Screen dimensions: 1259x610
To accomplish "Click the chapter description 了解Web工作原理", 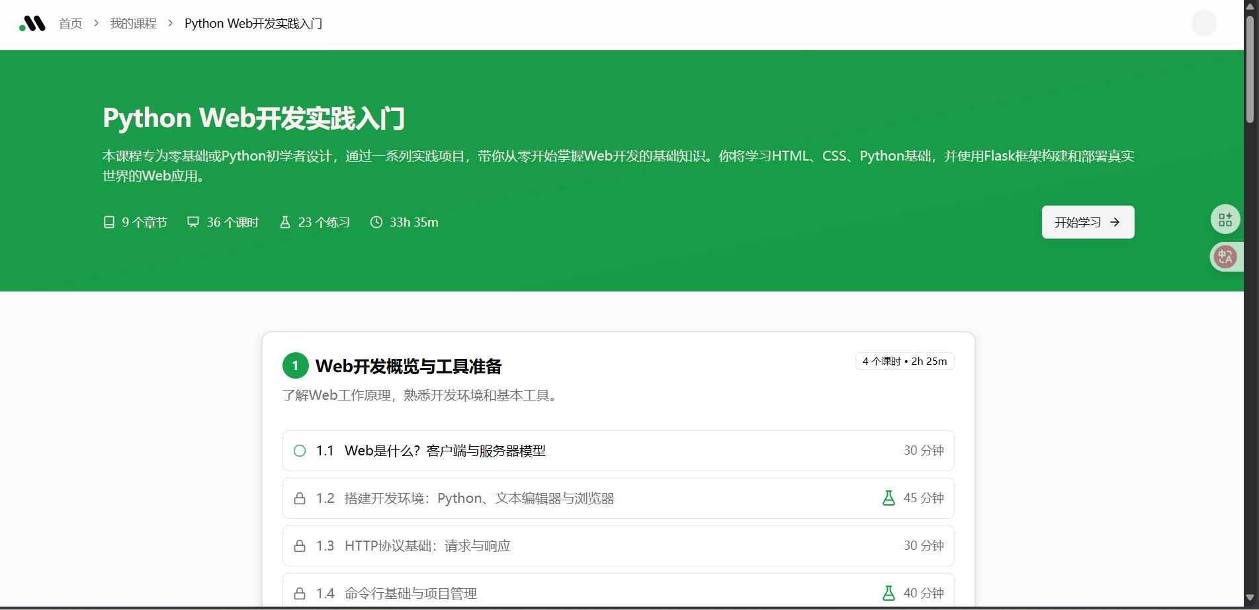I will point(422,395).
